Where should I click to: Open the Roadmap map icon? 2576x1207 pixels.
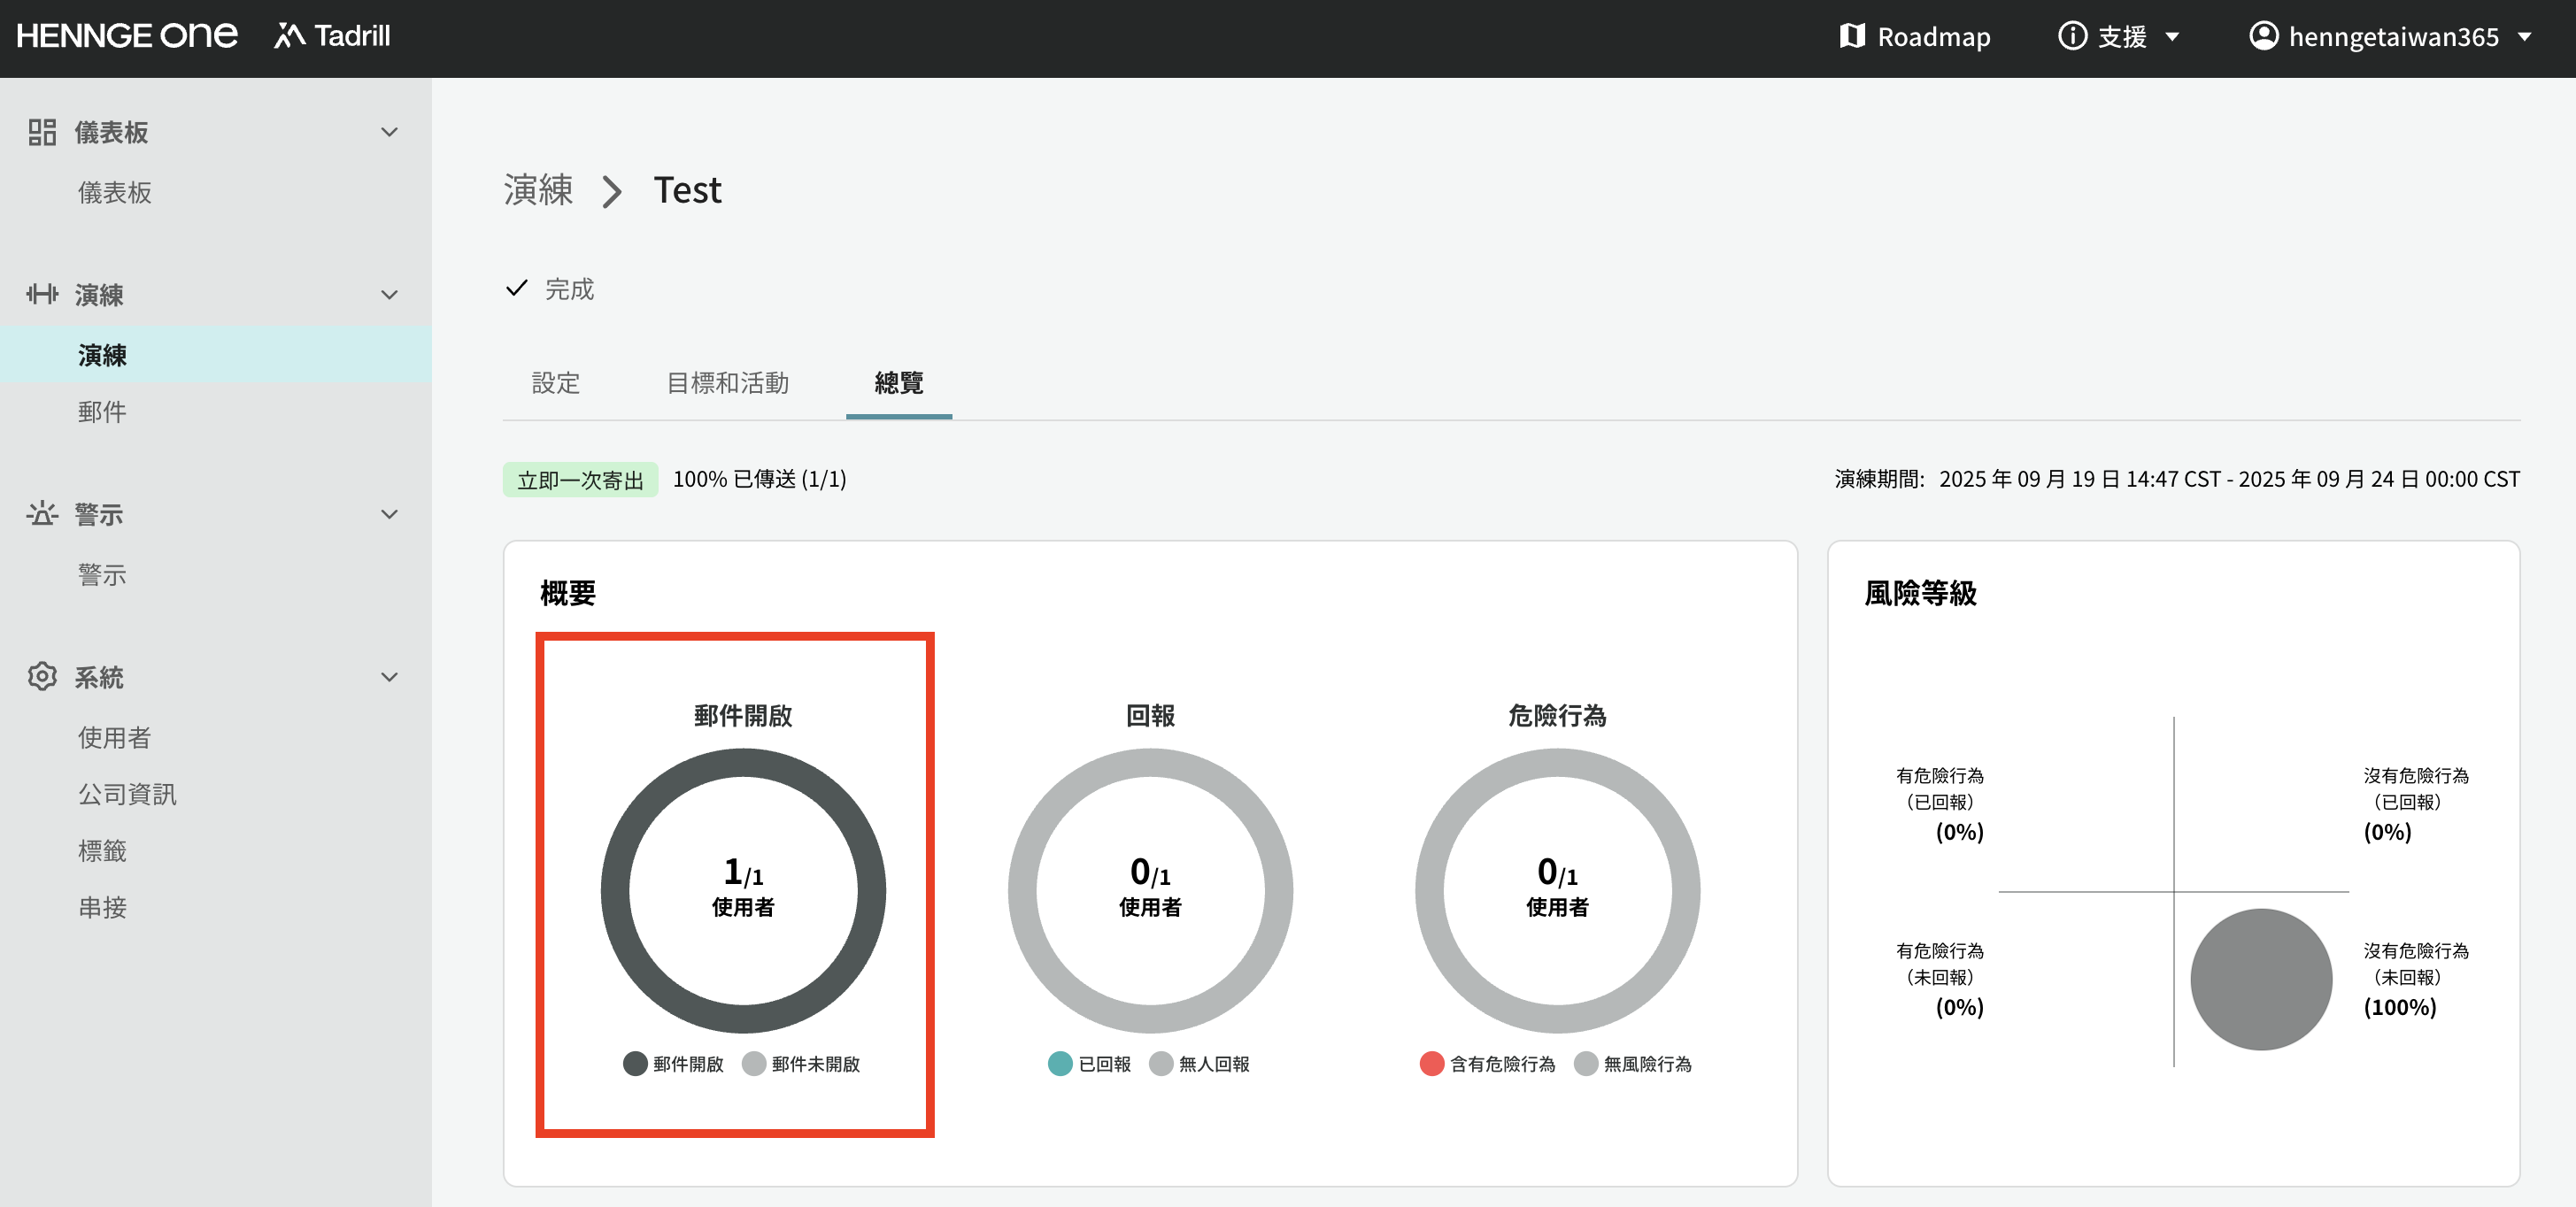pyautogui.click(x=1851, y=36)
